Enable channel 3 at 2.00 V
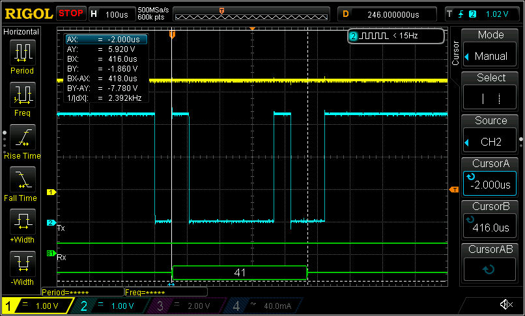 tap(185, 306)
